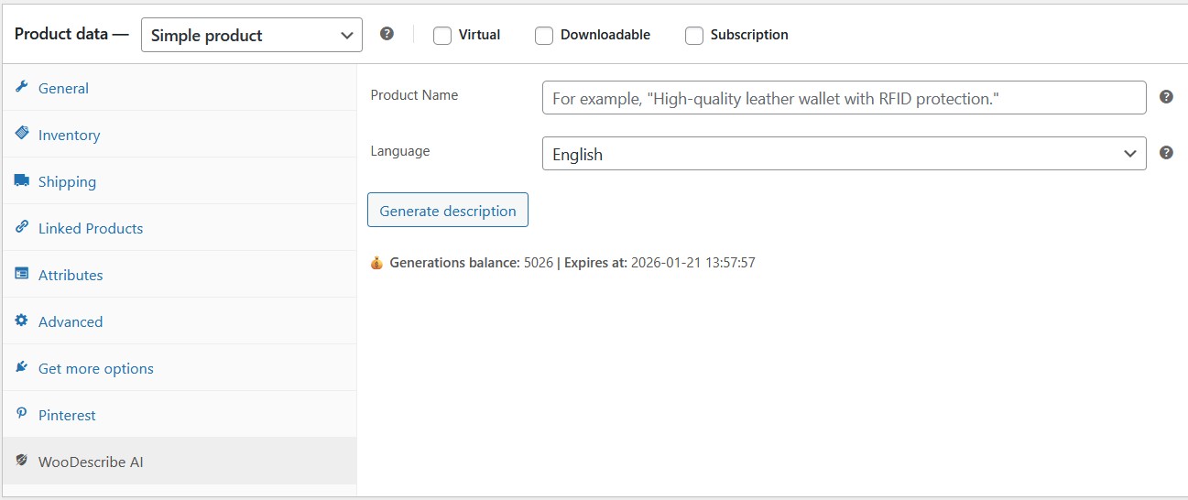1188x500 pixels.
Task: Click the WooDescribe AI icon
Action: pyautogui.click(x=22, y=461)
